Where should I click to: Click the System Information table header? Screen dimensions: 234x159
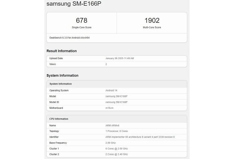[x=61, y=84]
